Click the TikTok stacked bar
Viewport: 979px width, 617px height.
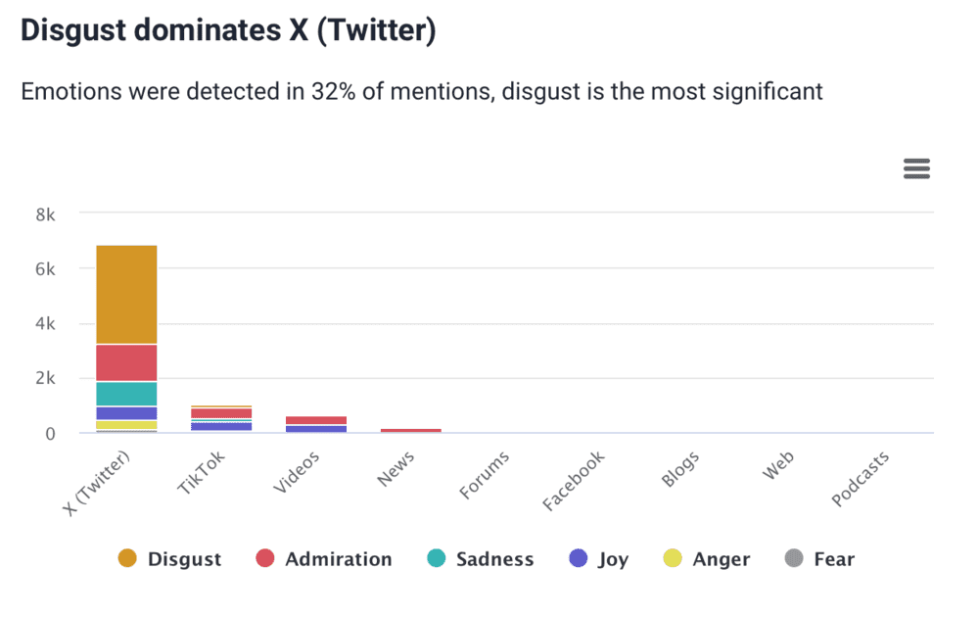[221, 418]
